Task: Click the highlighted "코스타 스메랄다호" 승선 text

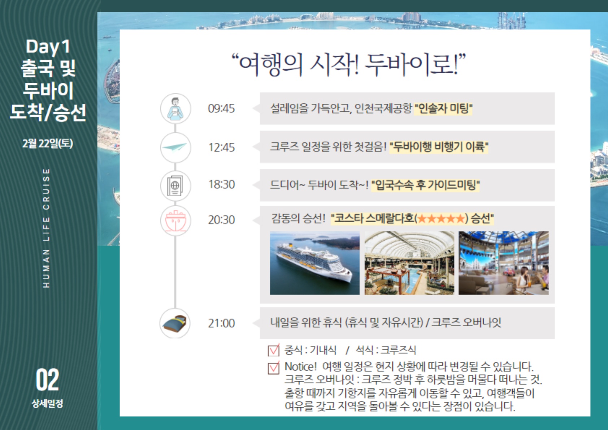Action: pyautogui.click(x=412, y=218)
